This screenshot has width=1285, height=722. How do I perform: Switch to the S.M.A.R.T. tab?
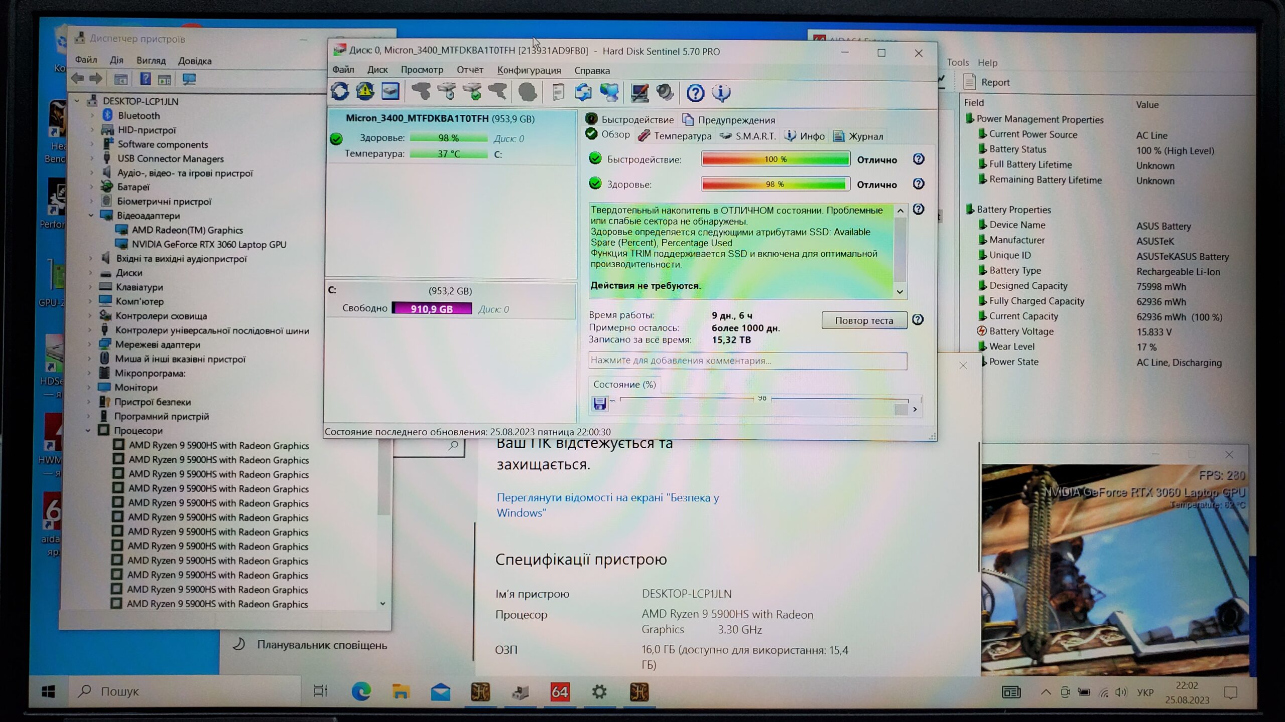pos(748,136)
